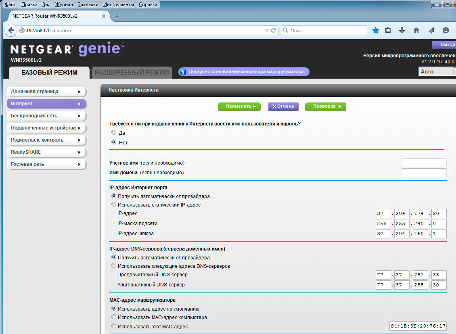Switch to the "РАСШИРЕННЫЙ РЕЖИМ" tab

pos(132,73)
